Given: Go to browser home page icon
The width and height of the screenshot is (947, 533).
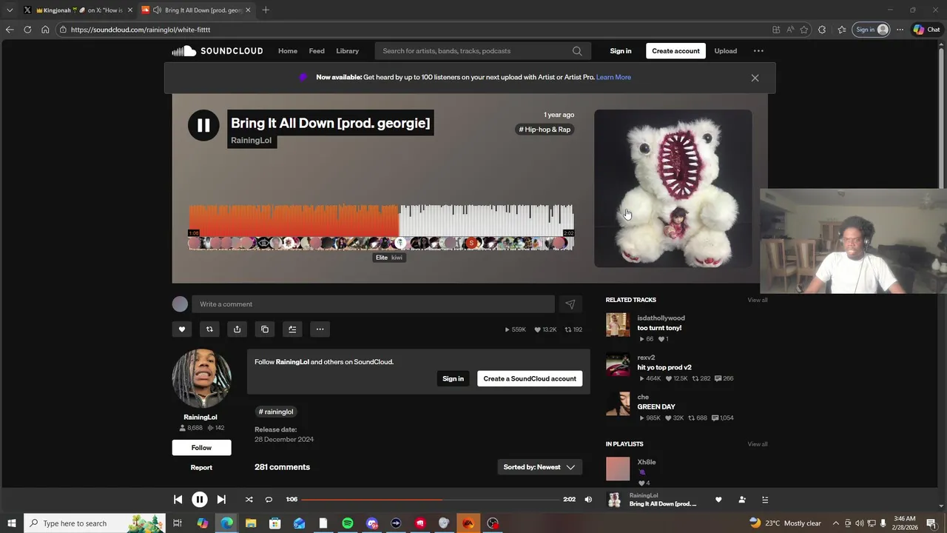Looking at the screenshot, I should (45, 30).
